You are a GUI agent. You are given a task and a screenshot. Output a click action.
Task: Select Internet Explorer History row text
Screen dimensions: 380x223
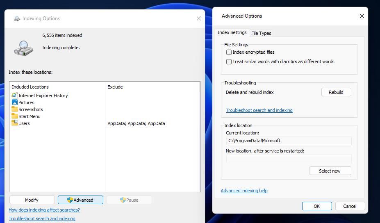tap(43, 96)
